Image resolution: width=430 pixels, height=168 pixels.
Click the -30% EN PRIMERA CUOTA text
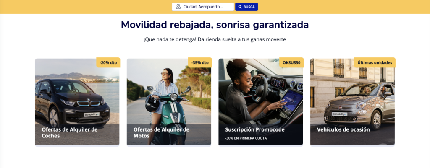point(246,138)
